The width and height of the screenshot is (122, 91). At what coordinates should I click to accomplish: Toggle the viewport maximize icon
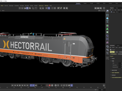(104, 11)
